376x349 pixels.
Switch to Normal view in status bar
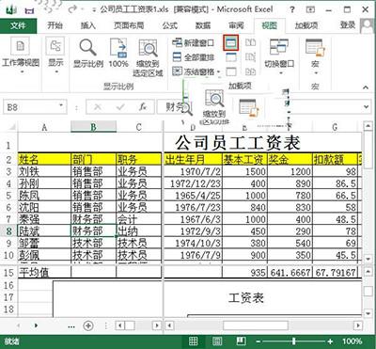pyautogui.click(x=194, y=341)
